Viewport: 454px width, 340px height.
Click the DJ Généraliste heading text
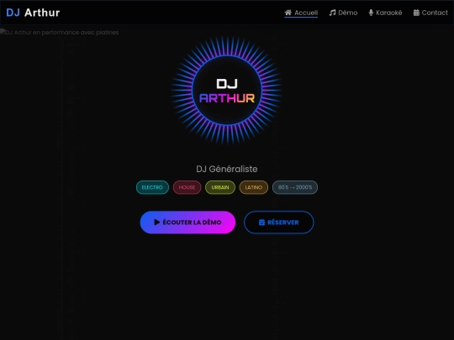point(227,169)
